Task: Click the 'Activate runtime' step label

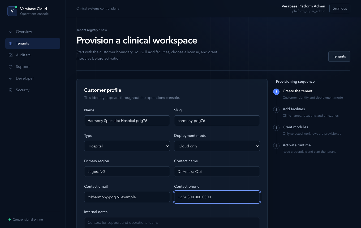Action: pos(296,145)
